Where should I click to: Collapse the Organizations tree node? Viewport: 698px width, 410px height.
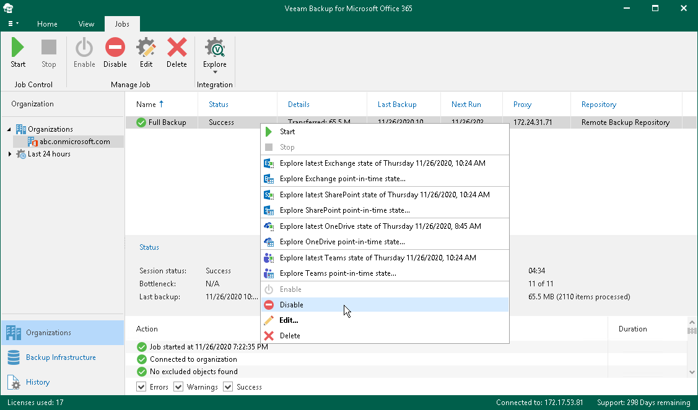tap(9, 129)
